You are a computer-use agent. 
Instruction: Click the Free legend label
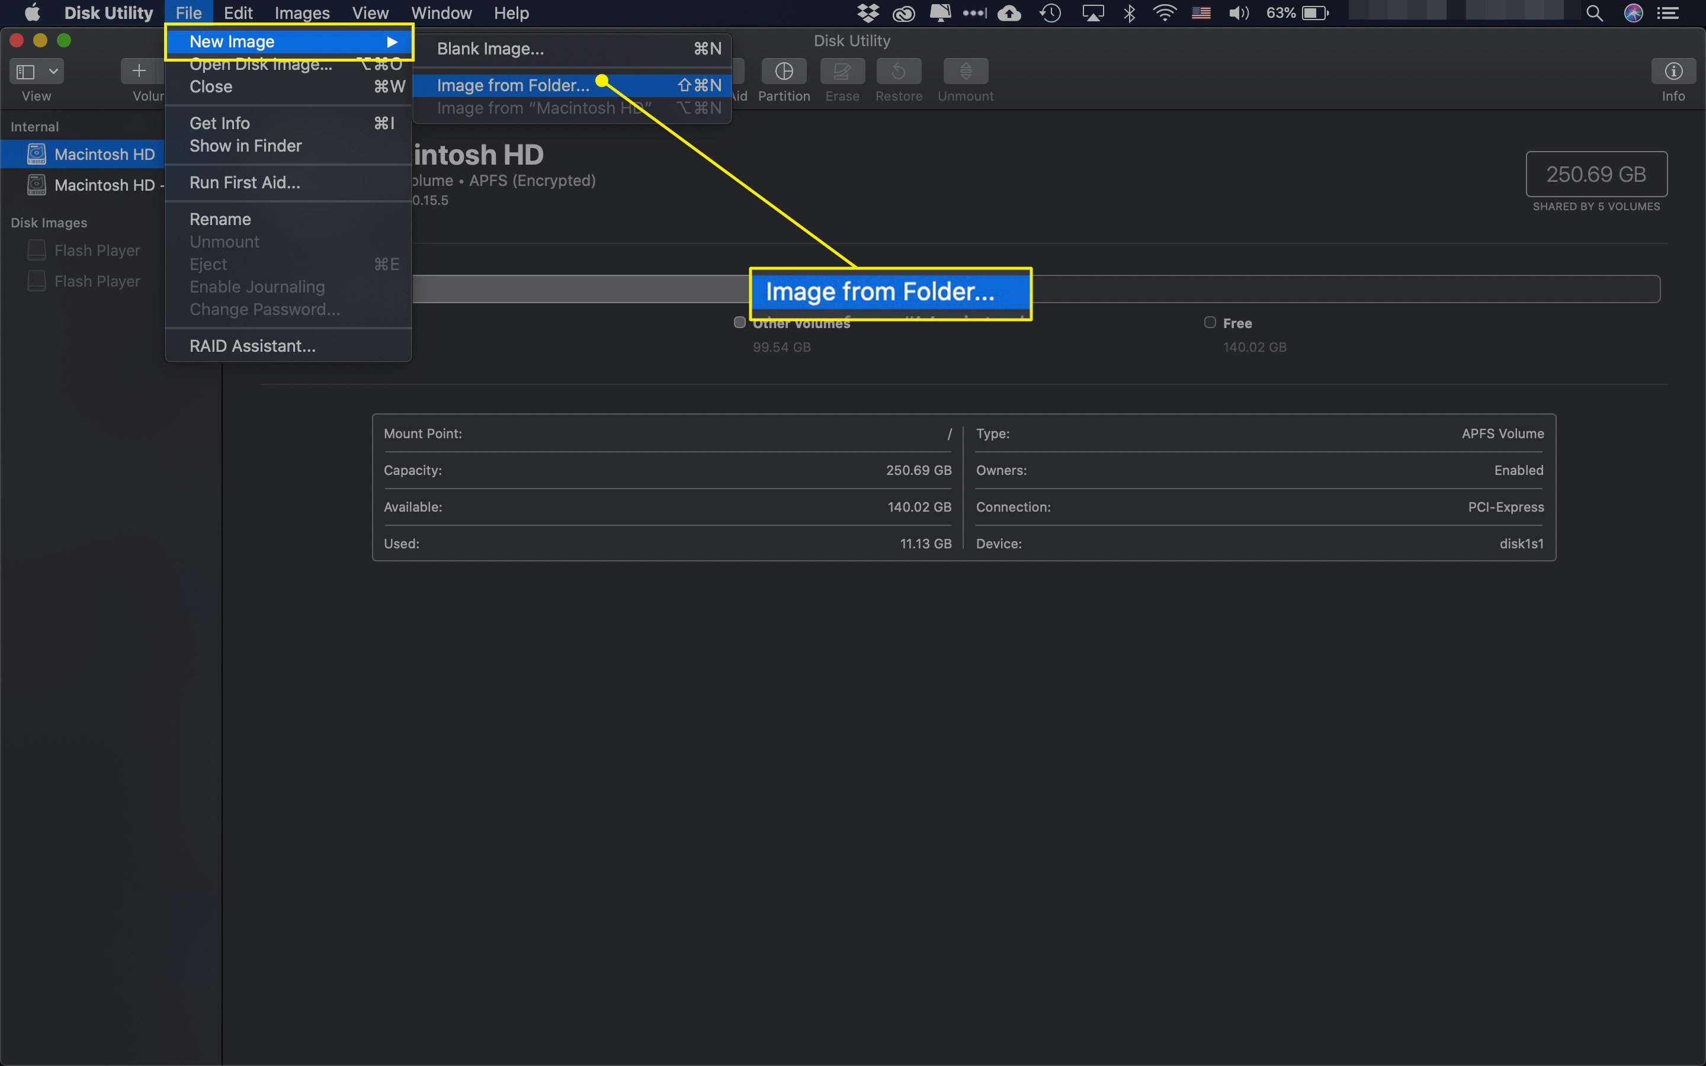tap(1237, 323)
